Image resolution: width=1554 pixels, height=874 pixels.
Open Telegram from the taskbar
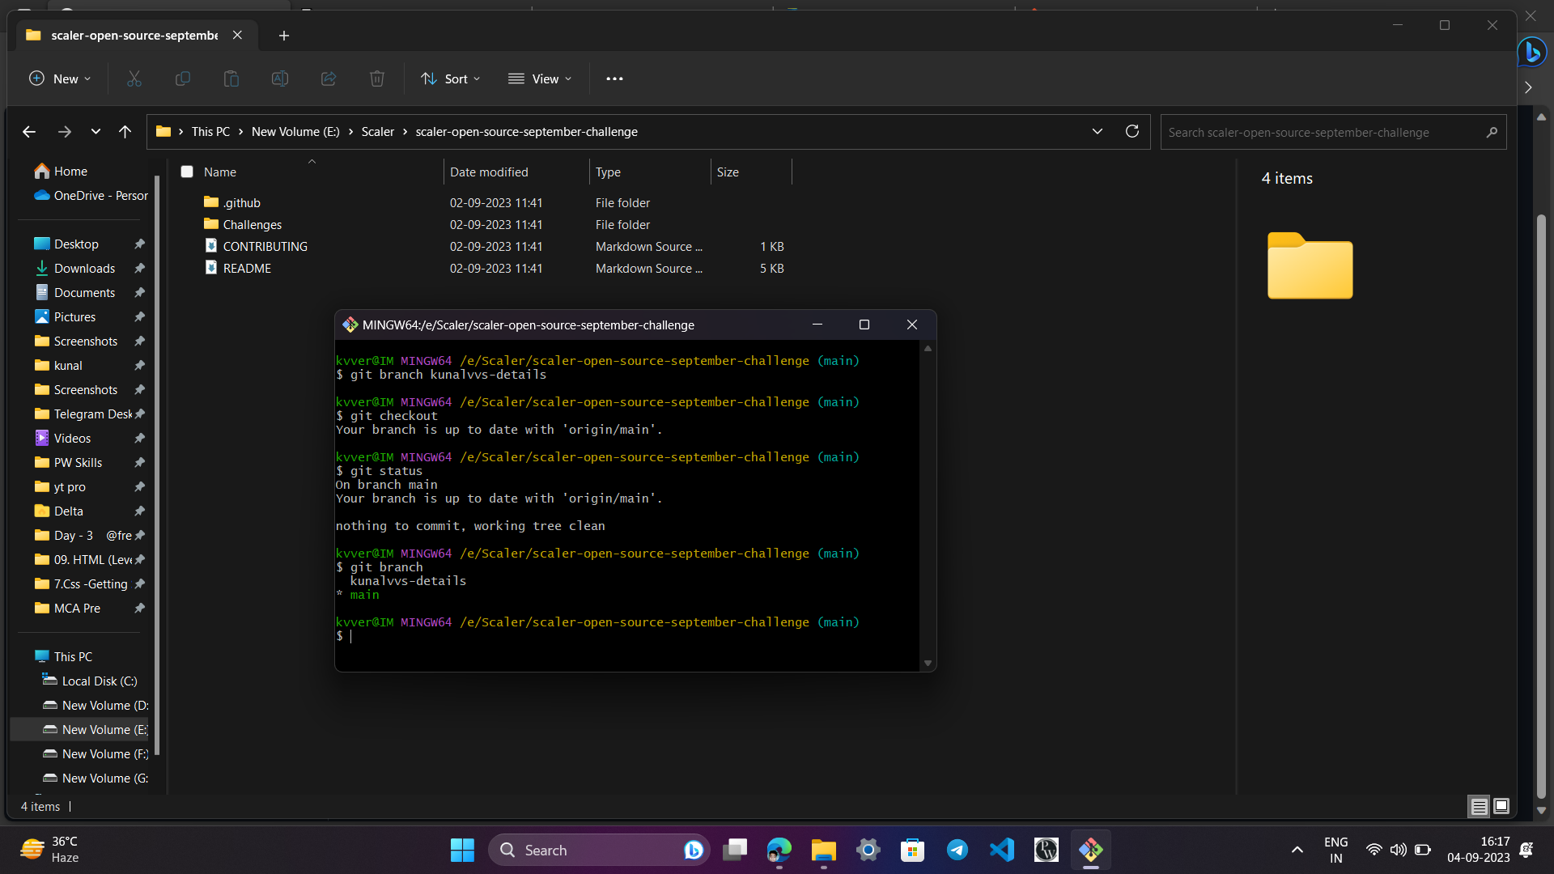coord(957,850)
